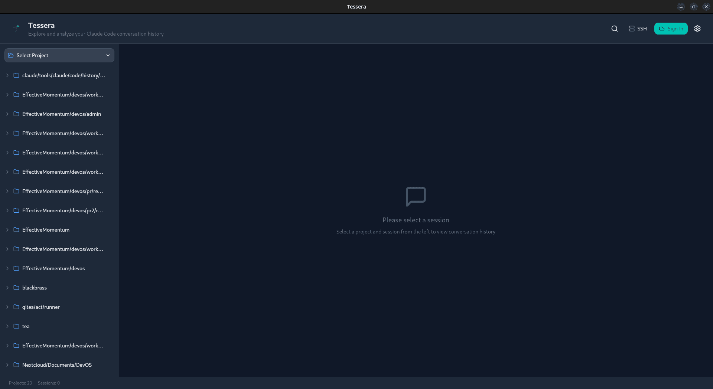
Task: Select the tea project
Action: pos(59,326)
